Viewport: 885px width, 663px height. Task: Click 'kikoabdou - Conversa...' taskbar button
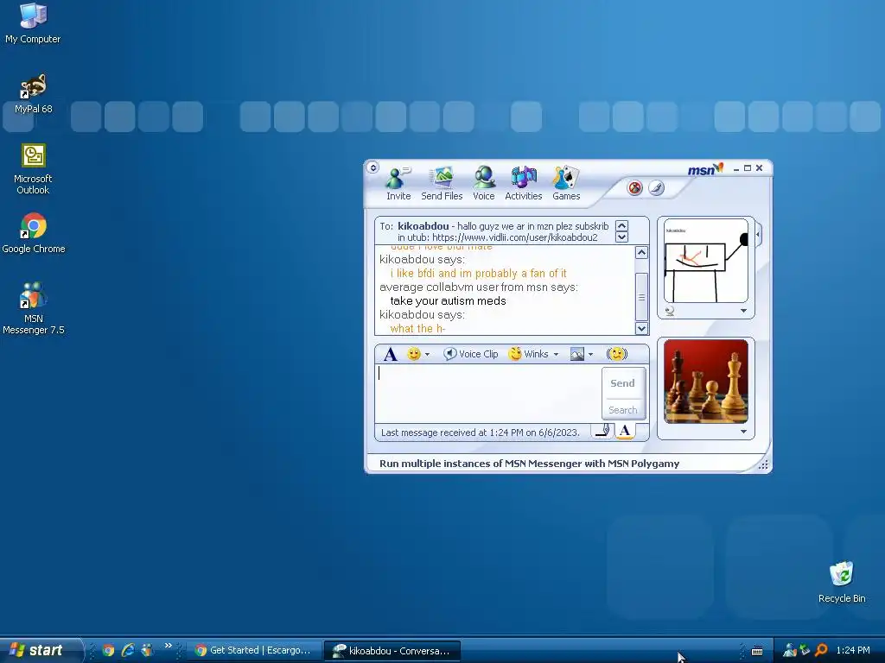[x=393, y=651]
